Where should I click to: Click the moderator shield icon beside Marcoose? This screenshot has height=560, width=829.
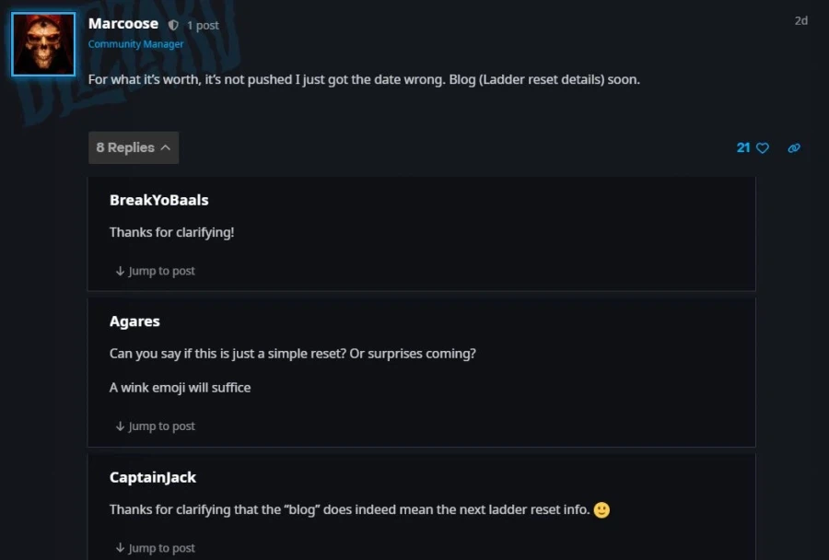pyautogui.click(x=173, y=26)
